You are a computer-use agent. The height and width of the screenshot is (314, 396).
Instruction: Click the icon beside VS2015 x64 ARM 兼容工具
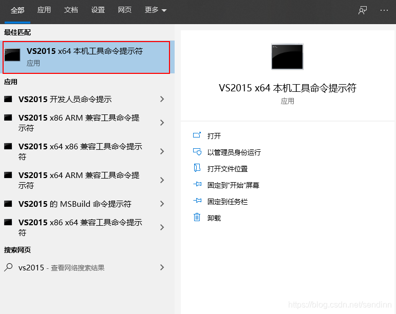point(8,175)
